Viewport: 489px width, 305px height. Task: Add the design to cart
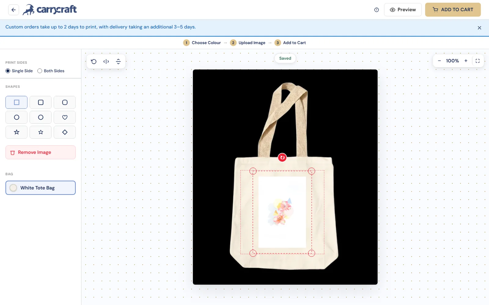click(x=453, y=10)
